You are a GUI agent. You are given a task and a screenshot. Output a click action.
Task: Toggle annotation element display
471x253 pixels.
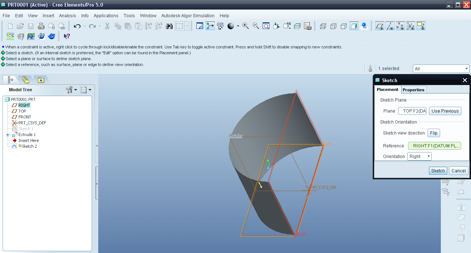coord(421,26)
